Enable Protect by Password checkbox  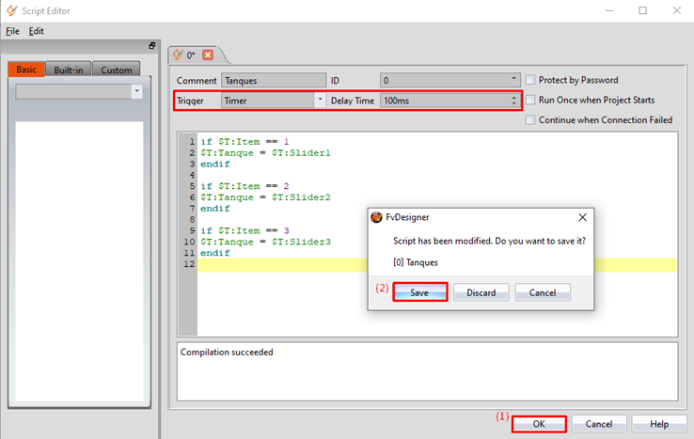tap(531, 80)
